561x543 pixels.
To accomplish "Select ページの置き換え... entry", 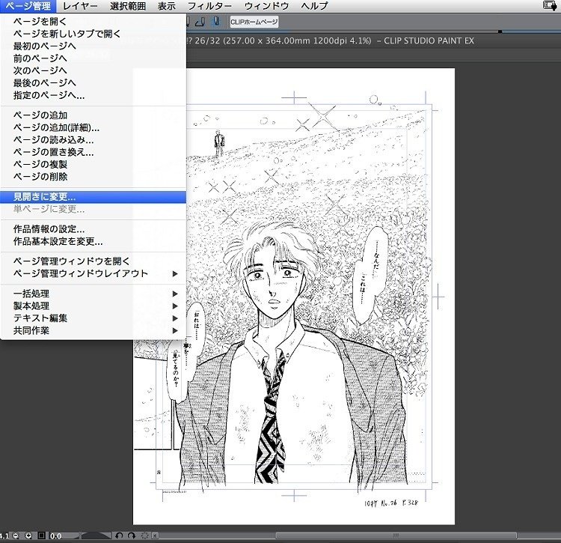I will [x=93, y=152].
